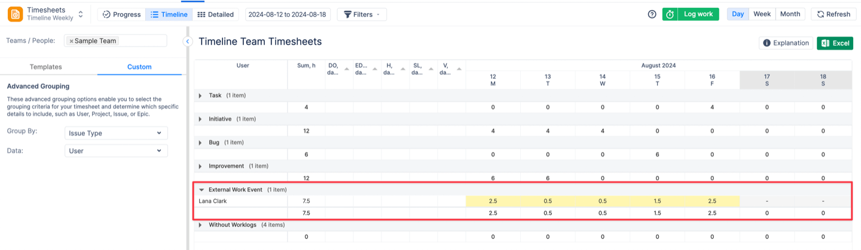
Task: Sort by the V column arrow
Action: click(x=460, y=70)
